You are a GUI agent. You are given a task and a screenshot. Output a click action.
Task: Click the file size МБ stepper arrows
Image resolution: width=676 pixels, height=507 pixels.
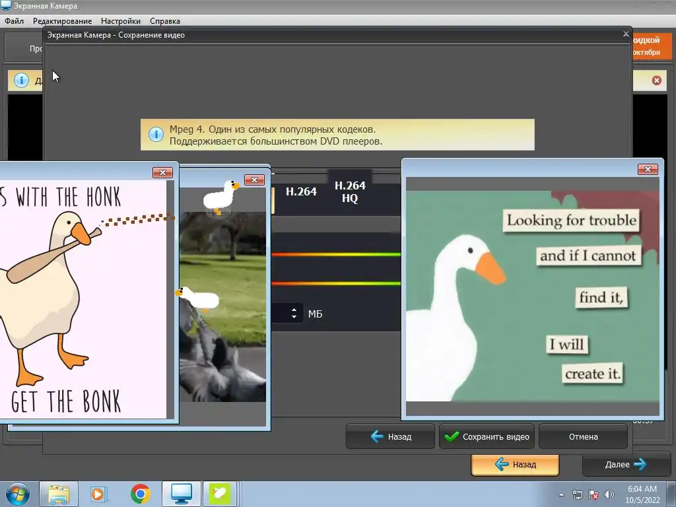[294, 314]
